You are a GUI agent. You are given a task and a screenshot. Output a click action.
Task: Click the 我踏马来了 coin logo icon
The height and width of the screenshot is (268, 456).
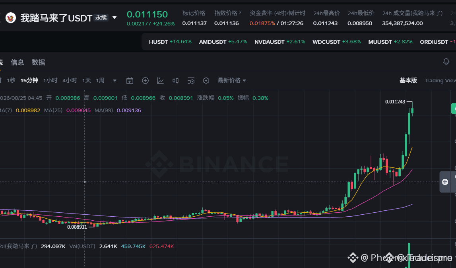(11, 18)
